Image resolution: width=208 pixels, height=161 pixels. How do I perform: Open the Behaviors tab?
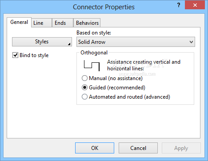pyautogui.click(x=87, y=23)
